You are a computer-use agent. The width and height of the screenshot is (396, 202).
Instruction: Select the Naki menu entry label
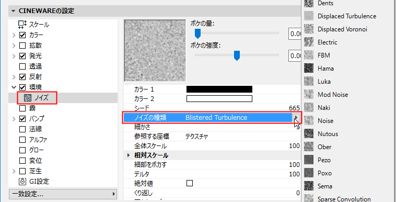[x=324, y=108]
